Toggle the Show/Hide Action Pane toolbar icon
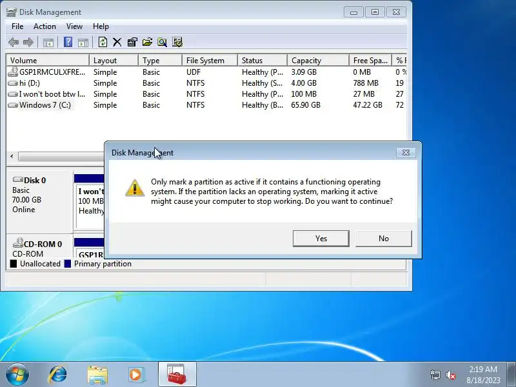The width and height of the screenshot is (516, 387). (x=83, y=43)
